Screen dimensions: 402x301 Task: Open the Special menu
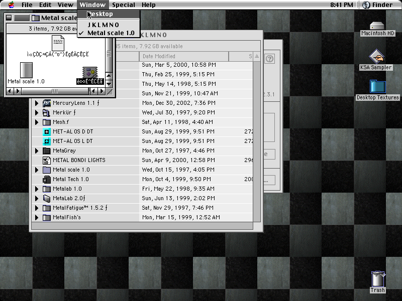coord(123,5)
